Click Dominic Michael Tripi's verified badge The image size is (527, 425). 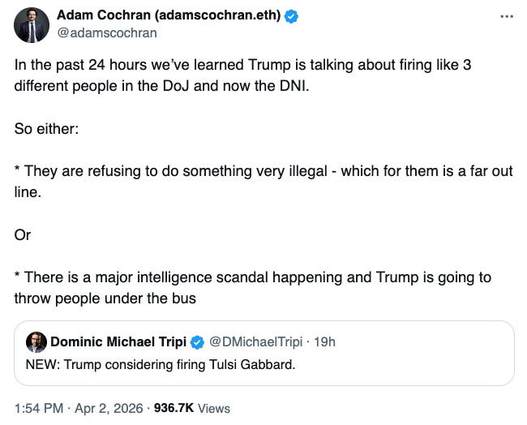tap(196, 341)
